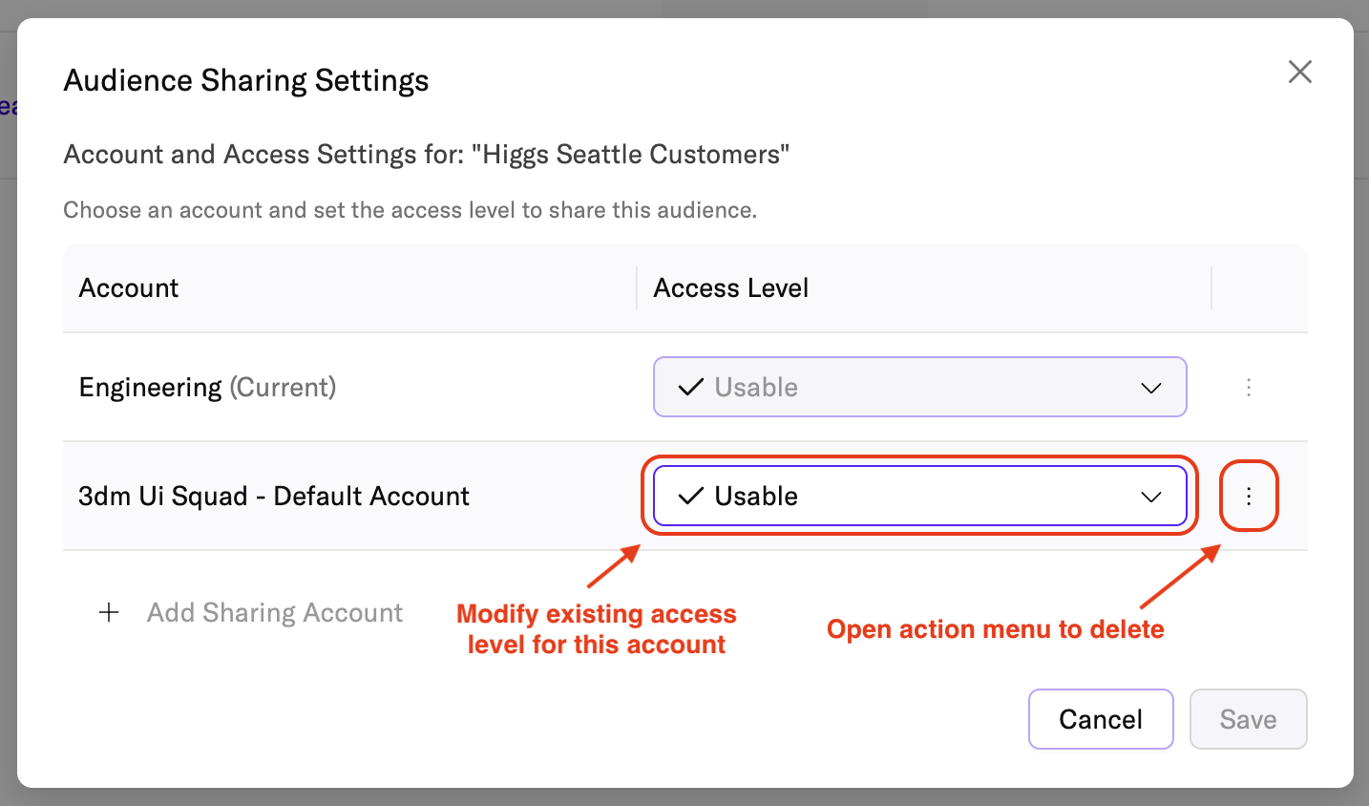The height and width of the screenshot is (806, 1369).
Task: Click the Account column header
Action: click(129, 287)
